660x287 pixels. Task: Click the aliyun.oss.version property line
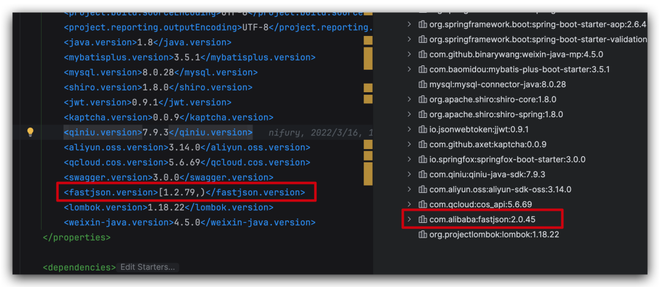point(187,147)
